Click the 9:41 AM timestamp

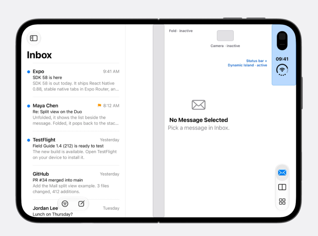(111, 72)
